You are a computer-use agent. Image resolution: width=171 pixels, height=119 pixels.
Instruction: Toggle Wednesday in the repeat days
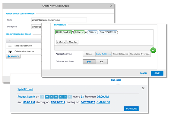[56, 97]
